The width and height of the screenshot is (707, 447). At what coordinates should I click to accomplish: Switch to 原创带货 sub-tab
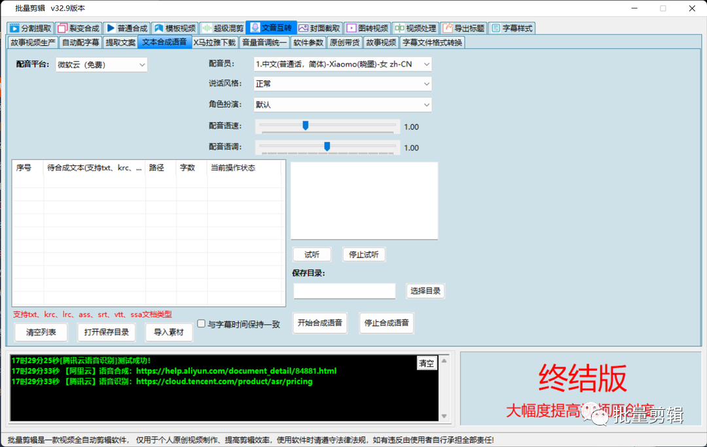[x=344, y=42]
